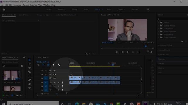This screenshot has height=105, width=188.
Task: Switch to Audio workspace
Action: click(x=109, y=9)
